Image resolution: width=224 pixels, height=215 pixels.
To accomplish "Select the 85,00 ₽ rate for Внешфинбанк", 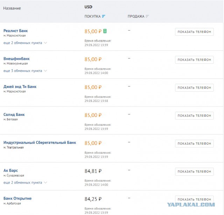I will [x=93, y=59].
